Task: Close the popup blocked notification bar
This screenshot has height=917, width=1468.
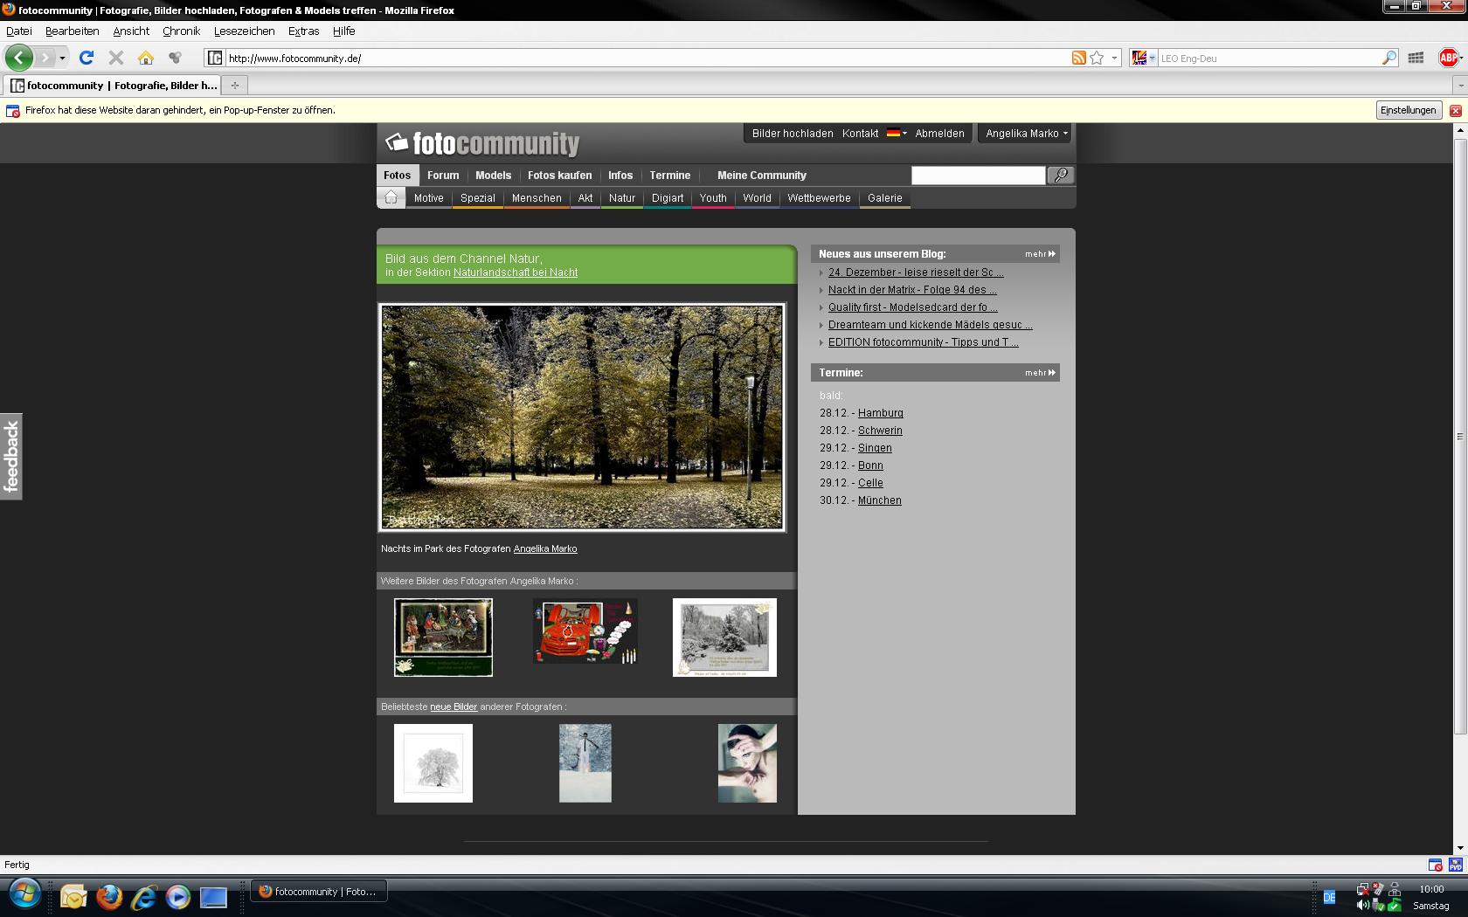Action: pyautogui.click(x=1455, y=111)
